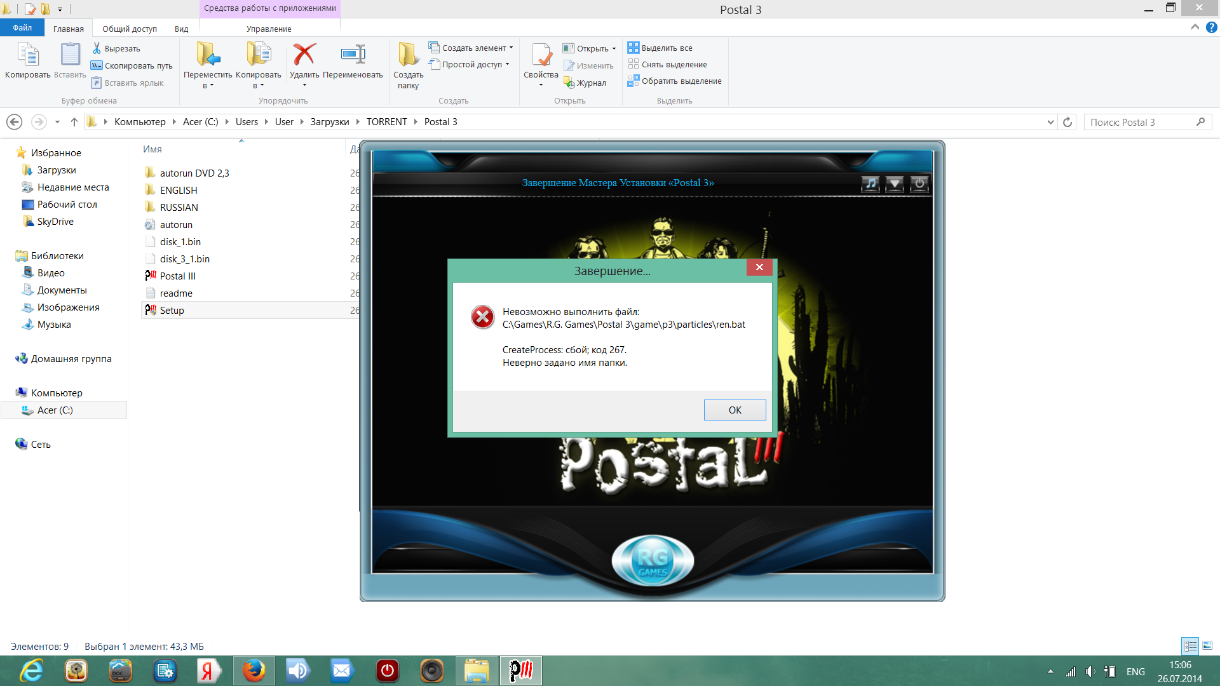Expand the address bar history dropdown

click(1050, 122)
